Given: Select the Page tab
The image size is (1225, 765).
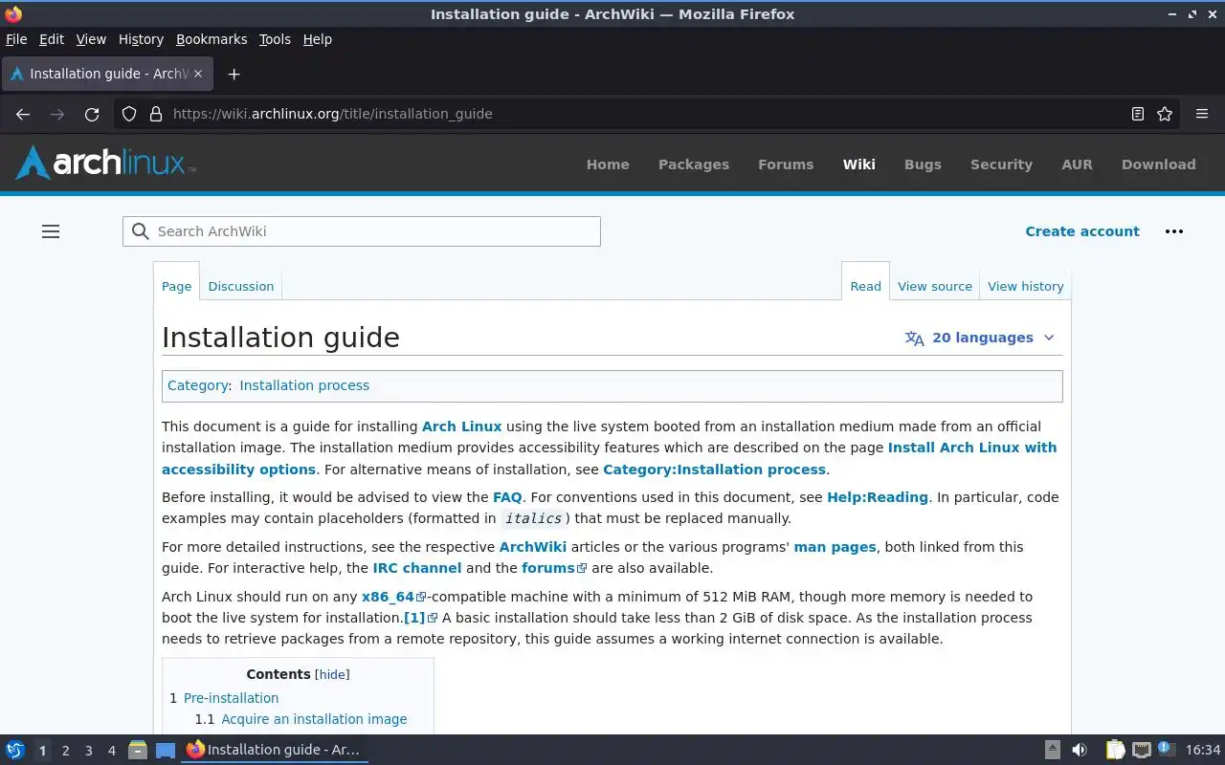Looking at the screenshot, I should point(176,286).
